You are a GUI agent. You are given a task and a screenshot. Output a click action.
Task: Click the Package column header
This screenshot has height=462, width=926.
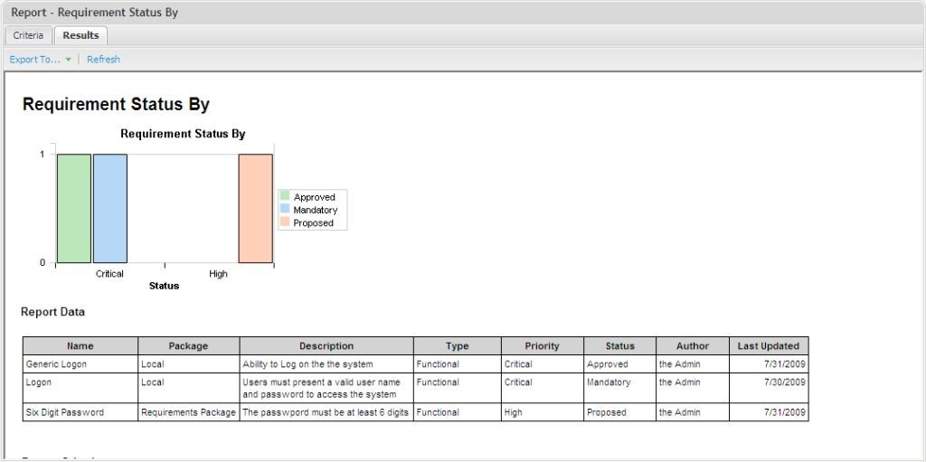click(188, 346)
